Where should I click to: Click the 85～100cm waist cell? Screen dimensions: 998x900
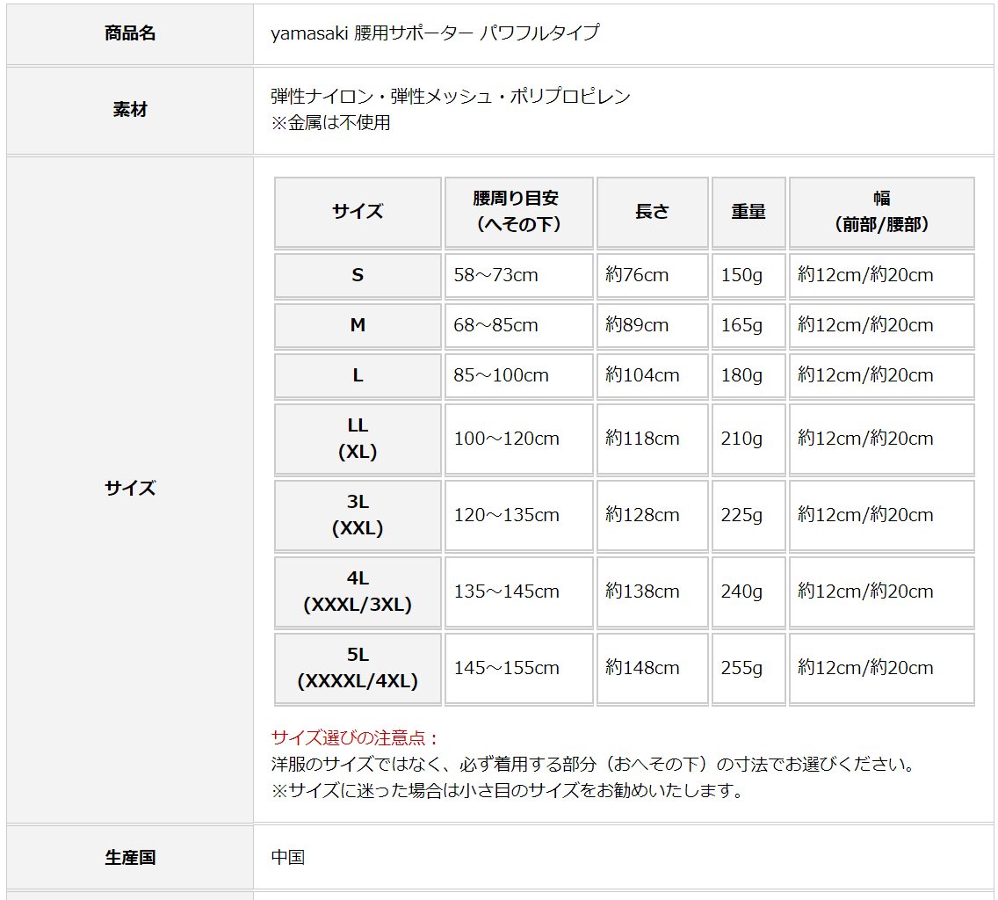click(x=502, y=375)
